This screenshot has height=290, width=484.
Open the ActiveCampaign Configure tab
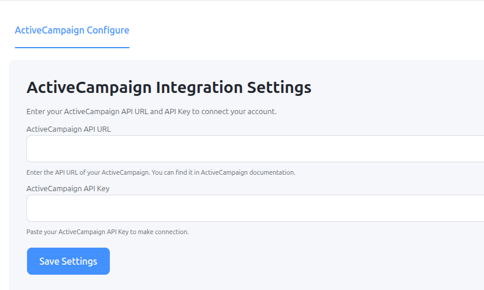(x=72, y=31)
